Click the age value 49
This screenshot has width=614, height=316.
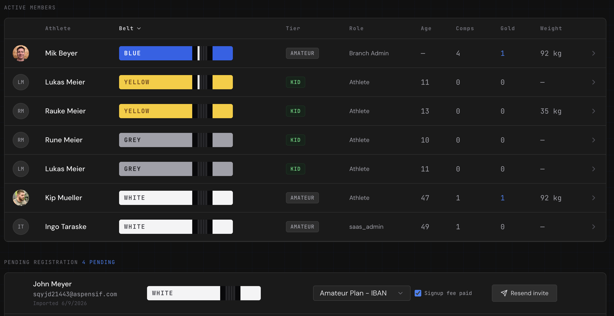(x=425, y=227)
